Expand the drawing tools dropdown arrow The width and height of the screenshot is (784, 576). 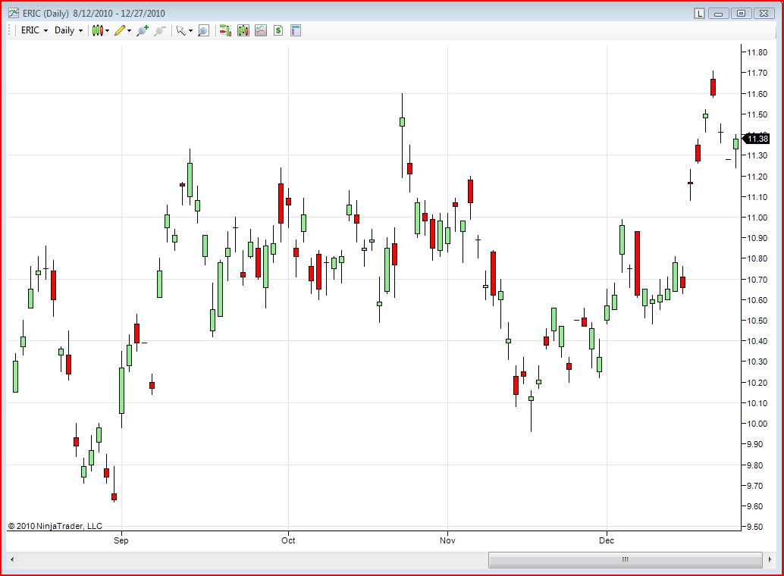click(130, 31)
